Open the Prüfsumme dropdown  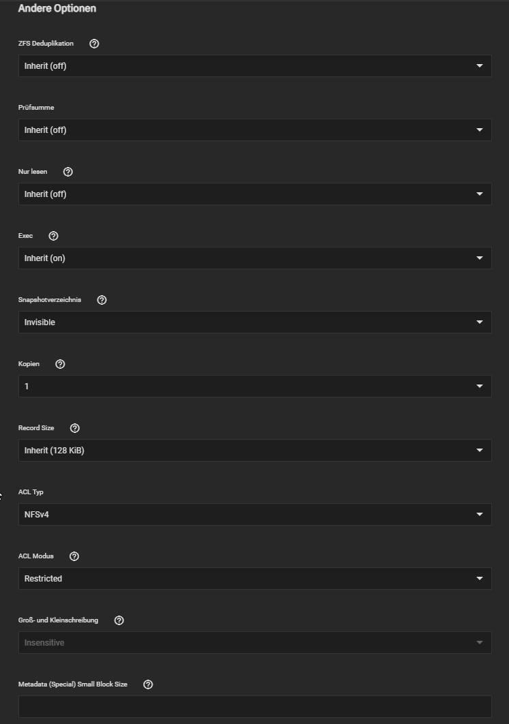255,130
